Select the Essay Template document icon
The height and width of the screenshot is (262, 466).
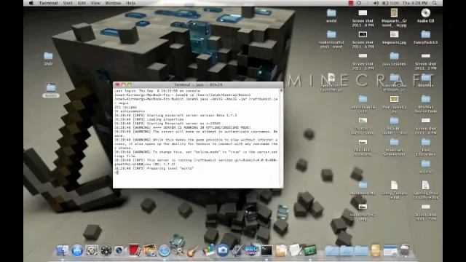tap(394, 190)
